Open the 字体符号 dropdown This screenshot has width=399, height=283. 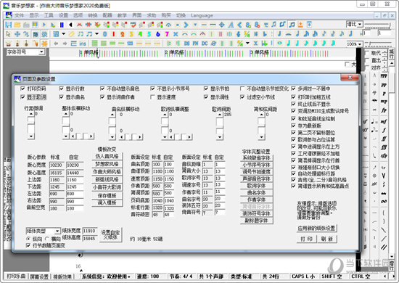coord(41,52)
